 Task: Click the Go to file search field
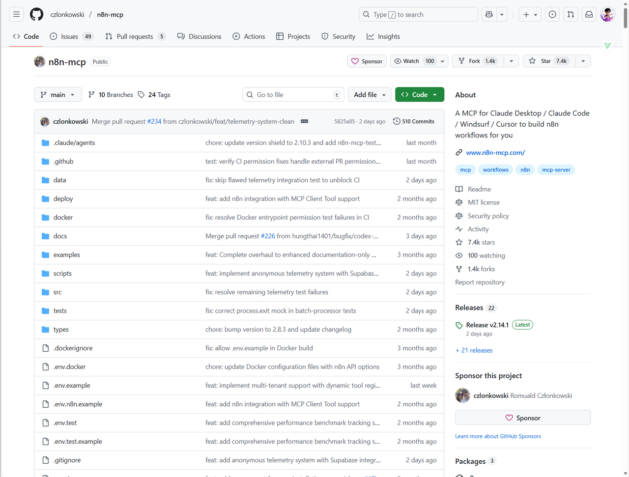coord(293,94)
